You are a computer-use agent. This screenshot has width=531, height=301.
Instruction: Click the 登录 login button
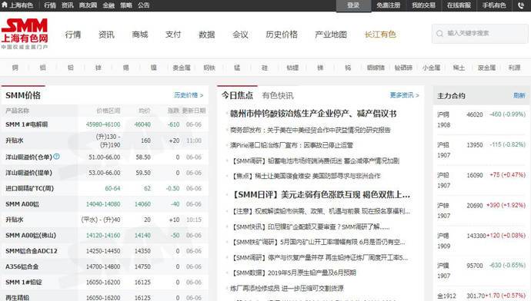pyautogui.click(x=353, y=5)
